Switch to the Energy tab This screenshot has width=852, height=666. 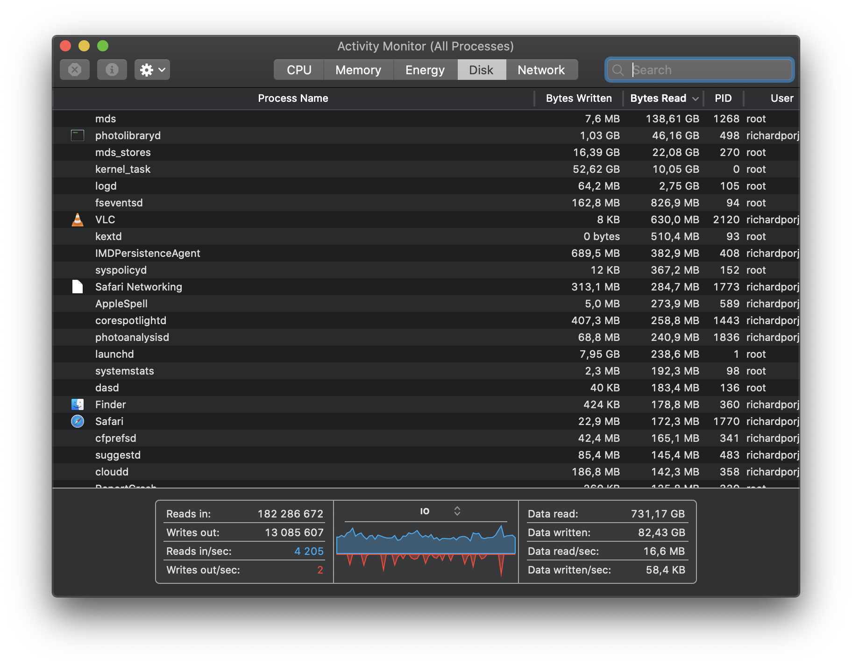[x=425, y=70]
